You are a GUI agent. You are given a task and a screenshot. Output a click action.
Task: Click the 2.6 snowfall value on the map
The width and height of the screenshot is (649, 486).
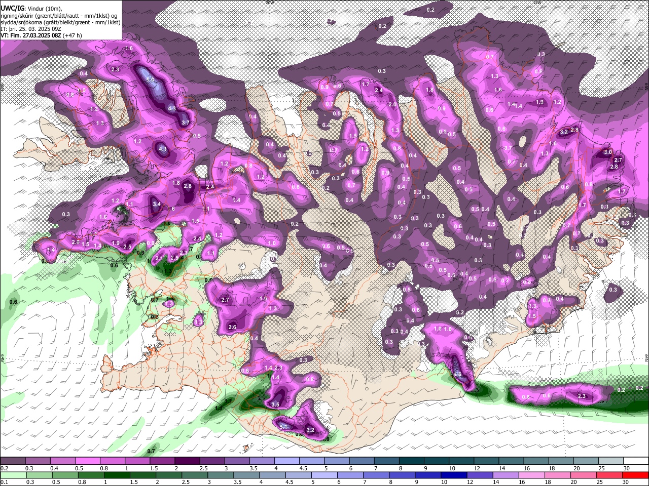pos(232,327)
